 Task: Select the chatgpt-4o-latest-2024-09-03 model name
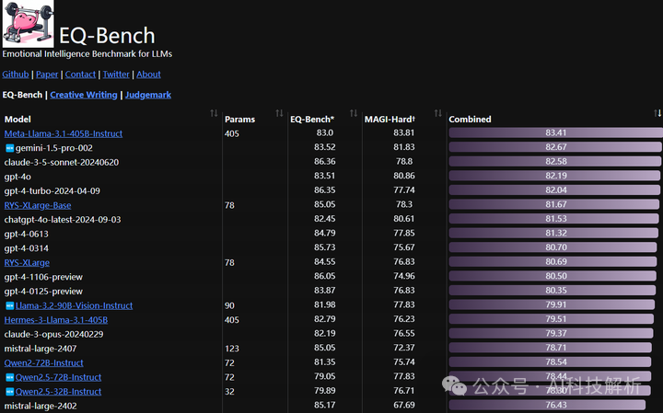point(63,220)
